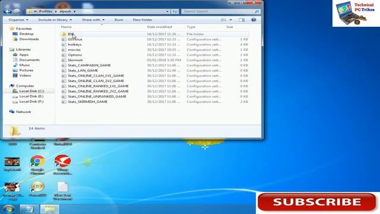
Task: Click the film thumbnail icon on desktop
Action: tap(12, 162)
